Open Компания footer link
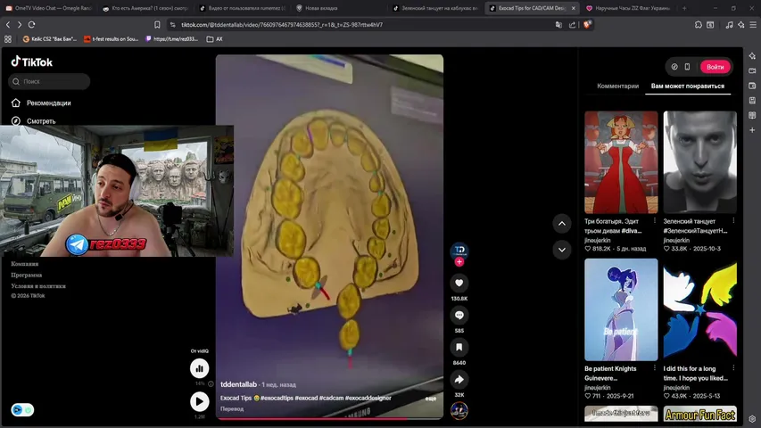The height and width of the screenshot is (428, 761). (x=25, y=264)
